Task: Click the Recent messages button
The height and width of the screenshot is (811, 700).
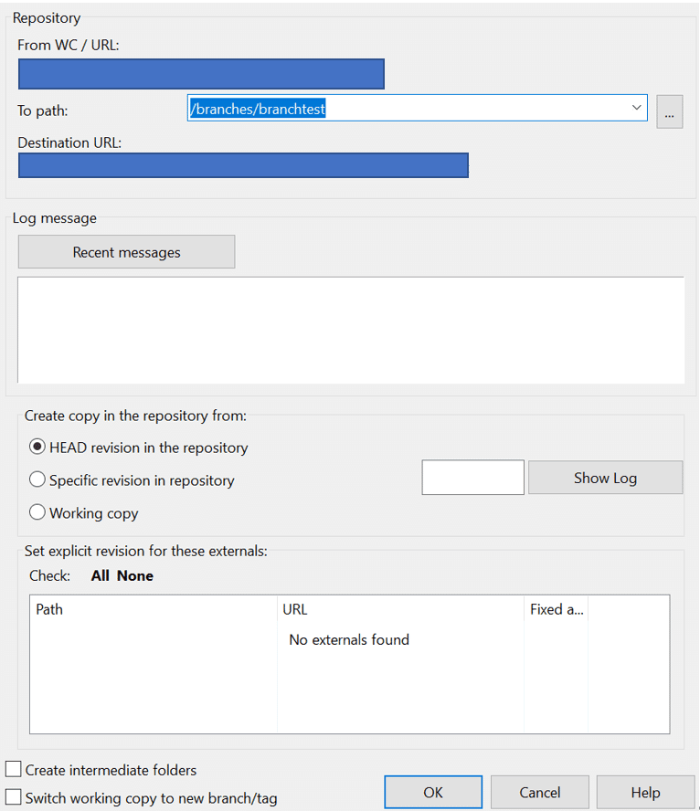Action: [x=126, y=252]
